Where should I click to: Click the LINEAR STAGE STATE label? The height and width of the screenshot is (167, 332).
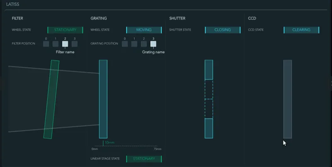(x=105, y=159)
